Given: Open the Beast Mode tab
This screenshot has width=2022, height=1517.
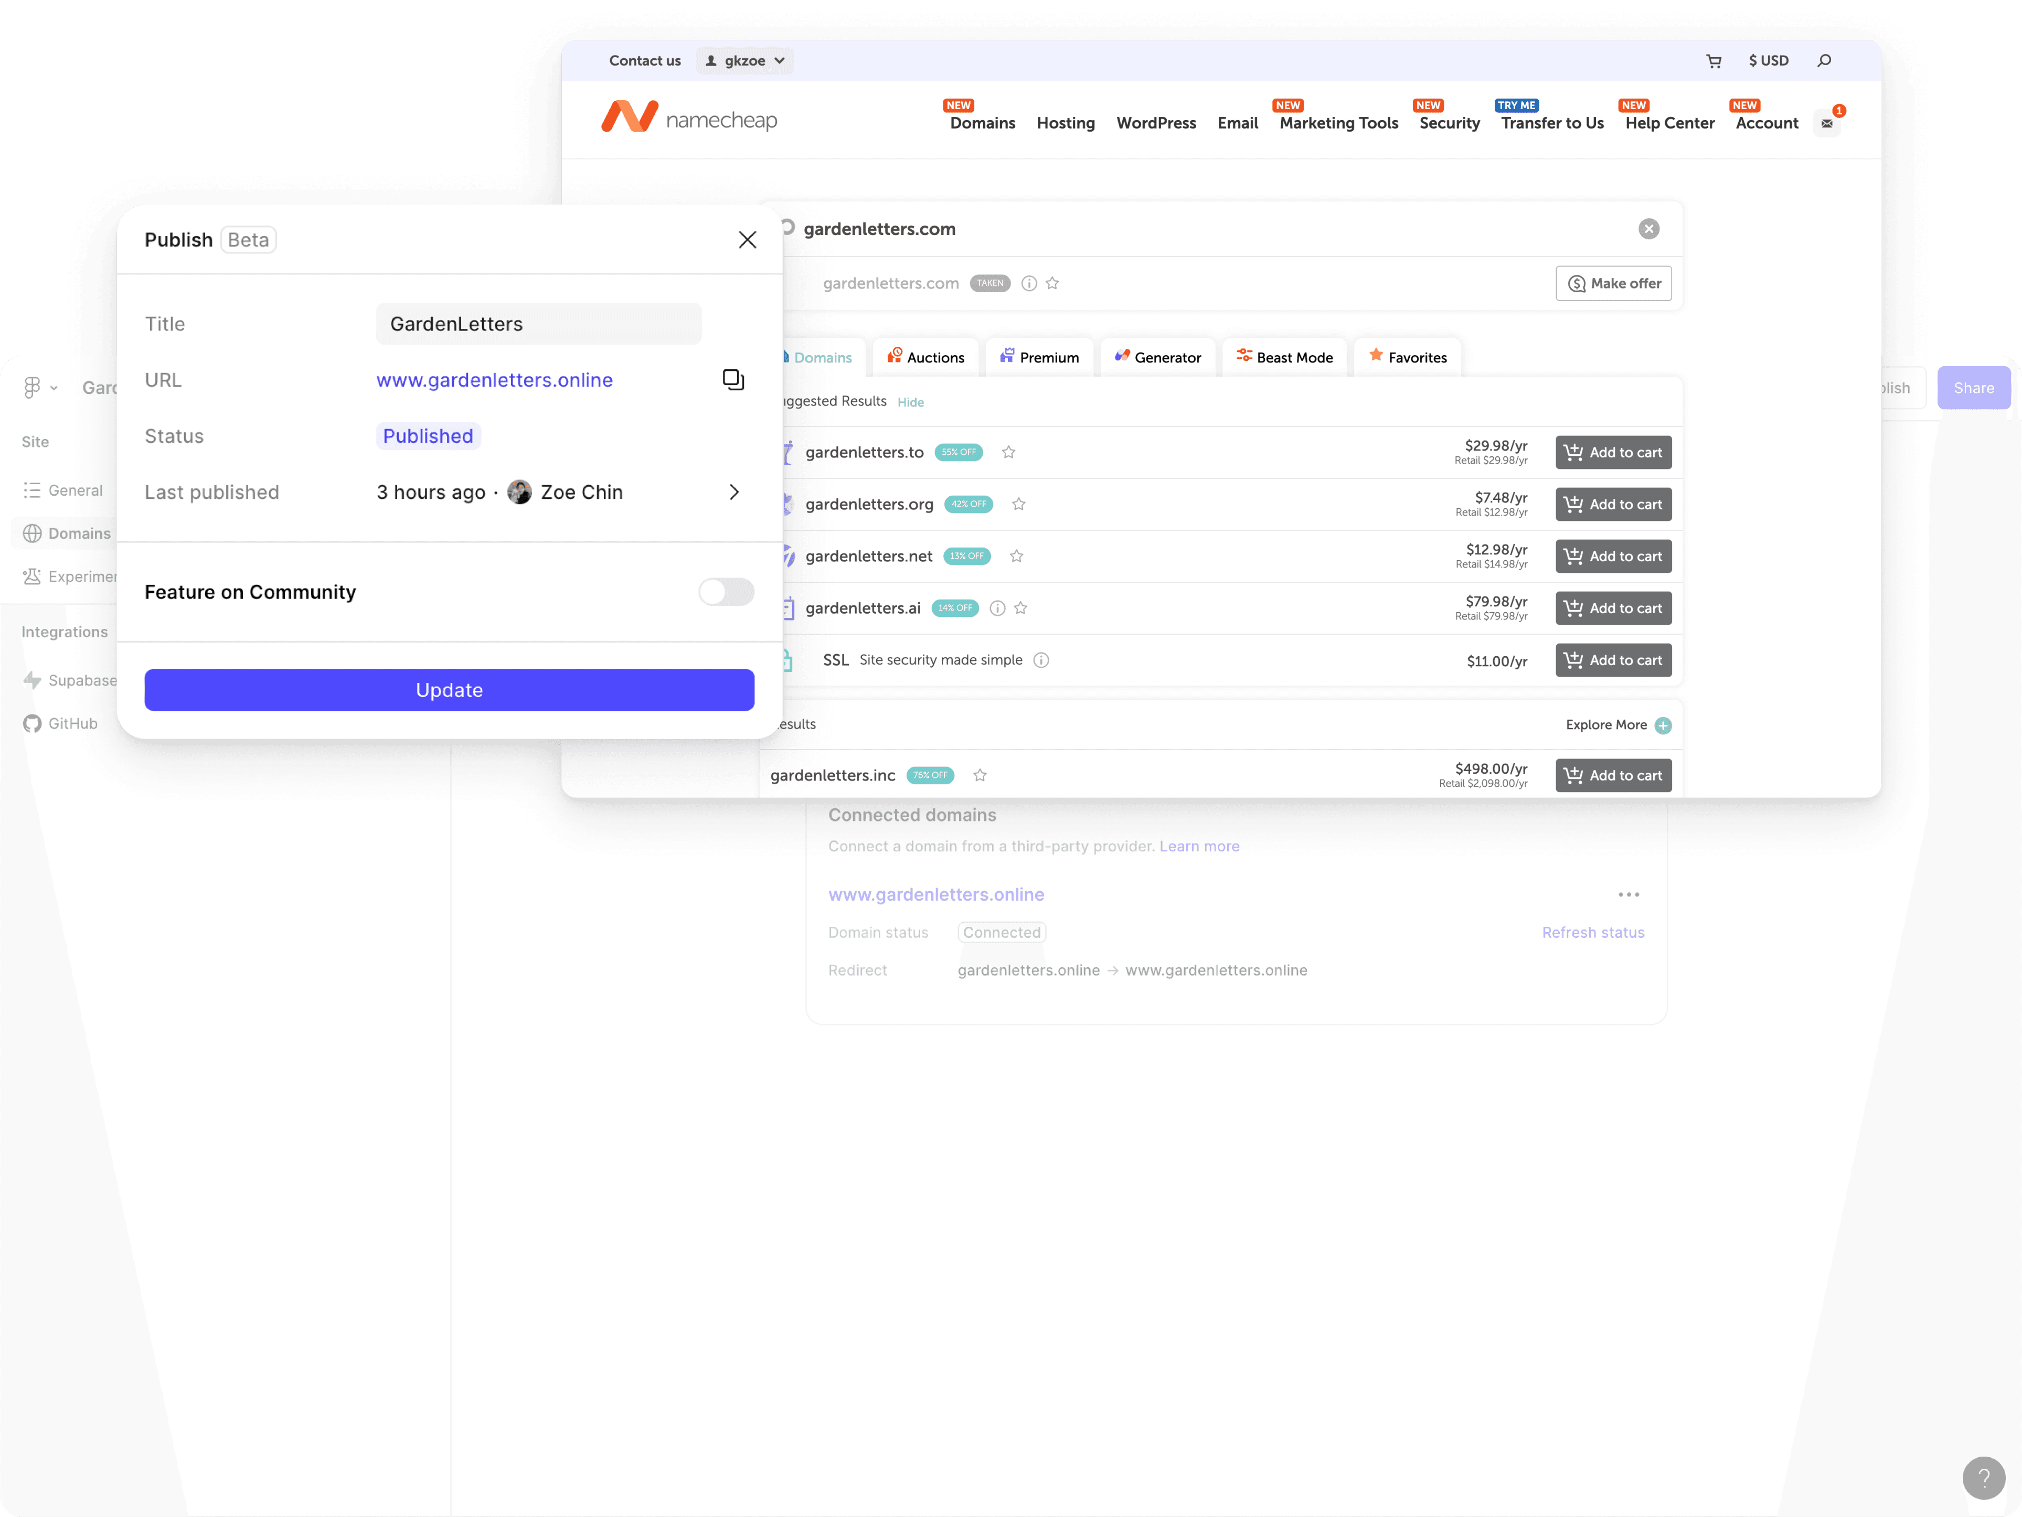Looking at the screenshot, I should tap(1284, 357).
